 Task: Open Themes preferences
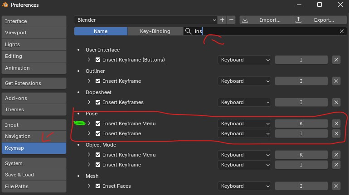[34, 109]
